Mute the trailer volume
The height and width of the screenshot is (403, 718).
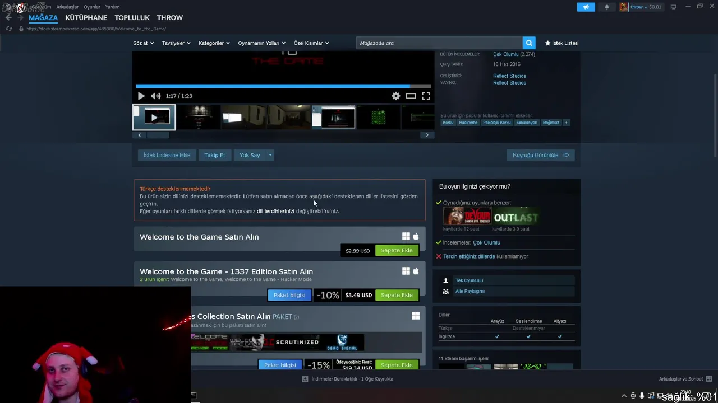[x=155, y=96]
